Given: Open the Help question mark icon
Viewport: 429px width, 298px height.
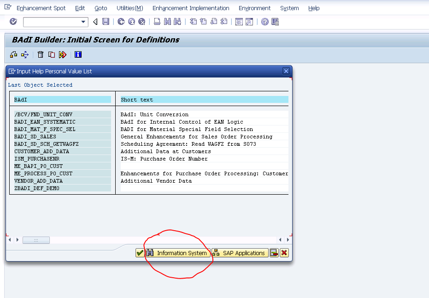Looking at the screenshot, I should (264, 21).
